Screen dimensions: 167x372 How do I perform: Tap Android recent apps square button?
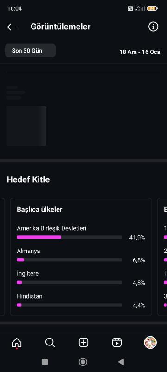[45, 362]
